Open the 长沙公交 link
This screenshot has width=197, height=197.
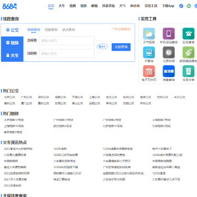pyautogui.click(x=179, y=97)
